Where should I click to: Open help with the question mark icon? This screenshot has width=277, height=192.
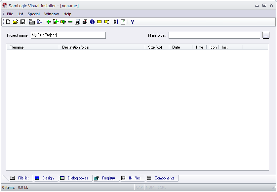point(132,22)
